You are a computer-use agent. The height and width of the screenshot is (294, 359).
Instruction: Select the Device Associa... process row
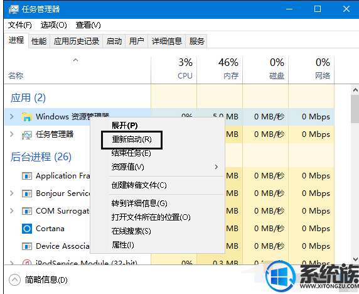47,246
